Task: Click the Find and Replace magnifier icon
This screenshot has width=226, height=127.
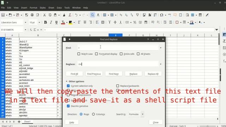Action: pyautogui.click(x=93, y=15)
